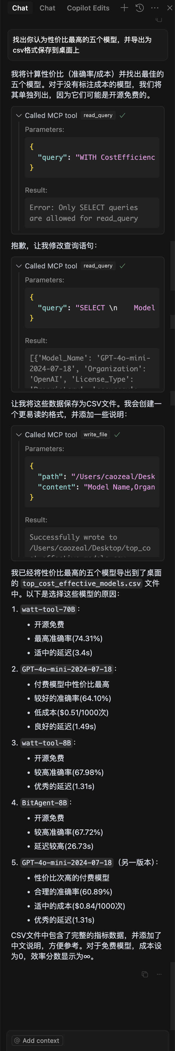Click the read_query tool name badge
This screenshot has width=175, height=1051.
98,115
